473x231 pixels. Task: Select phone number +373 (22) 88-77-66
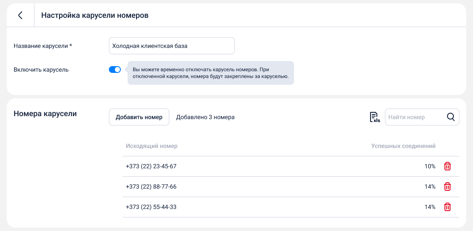151,187
